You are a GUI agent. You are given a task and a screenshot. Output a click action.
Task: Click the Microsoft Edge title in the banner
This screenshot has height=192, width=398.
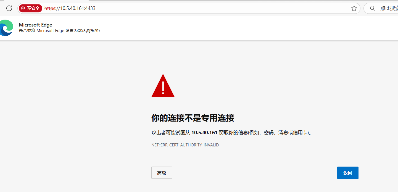(35, 25)
